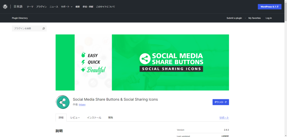The height and width of the screenshot is (137, 287).
Task: Click the Version 2.9.3 value
Action: 226,130
